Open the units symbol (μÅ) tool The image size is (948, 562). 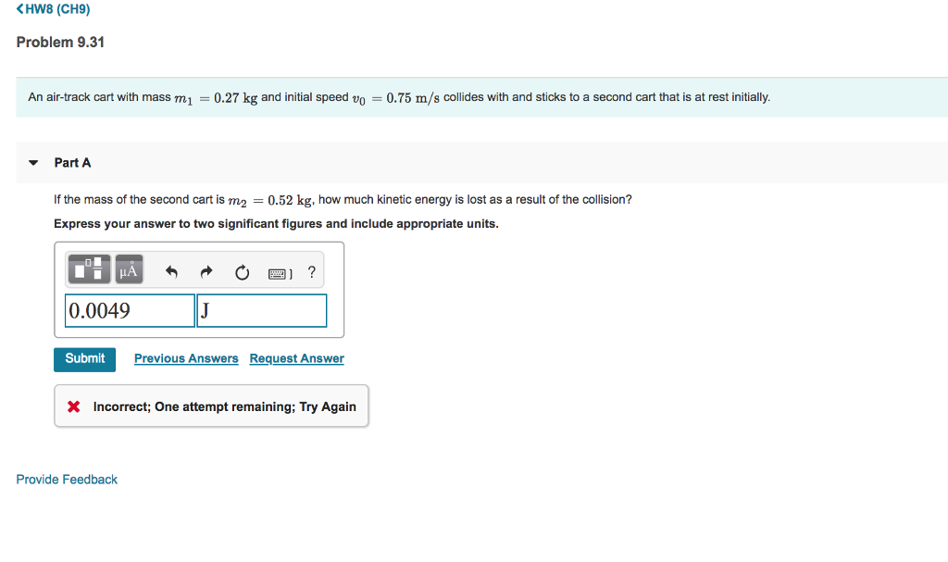tap(128, 269)
